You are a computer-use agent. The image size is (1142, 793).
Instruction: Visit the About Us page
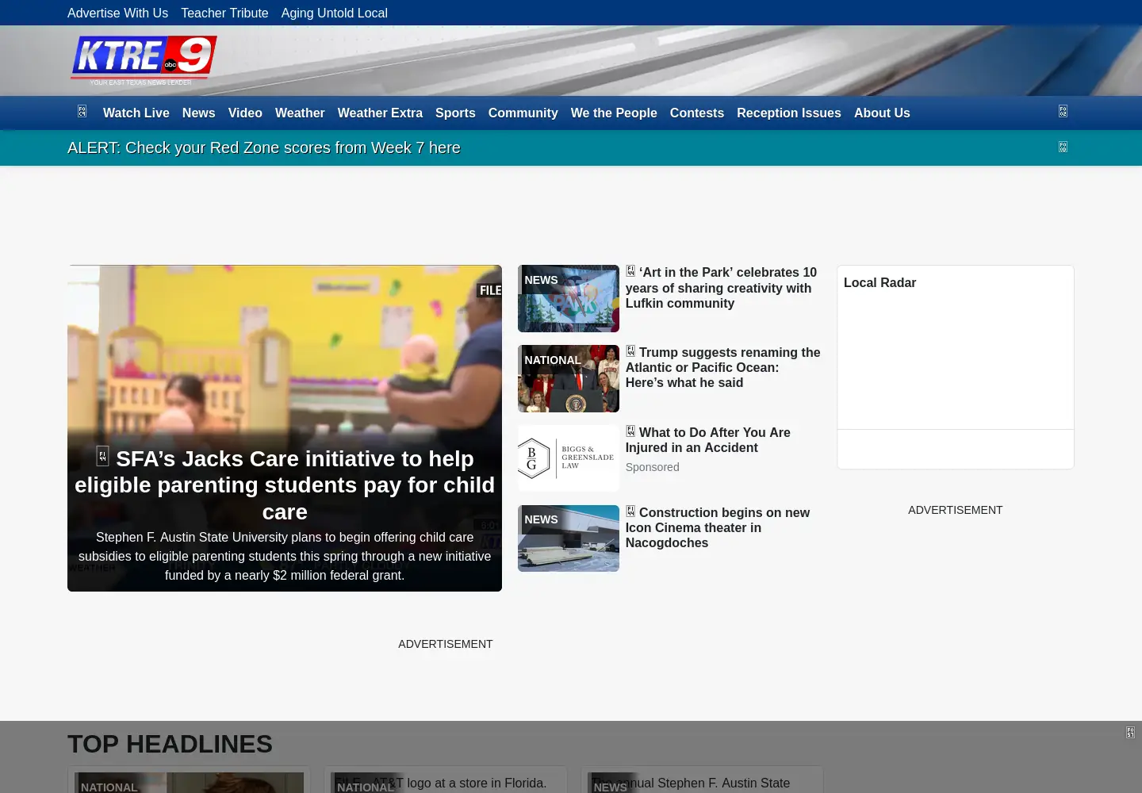pyautogui.click(x=882, y=113)
